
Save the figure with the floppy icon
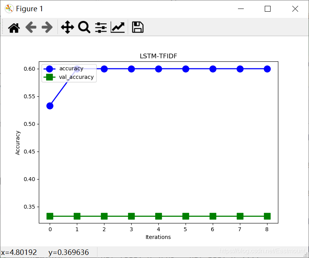[137, 27]
